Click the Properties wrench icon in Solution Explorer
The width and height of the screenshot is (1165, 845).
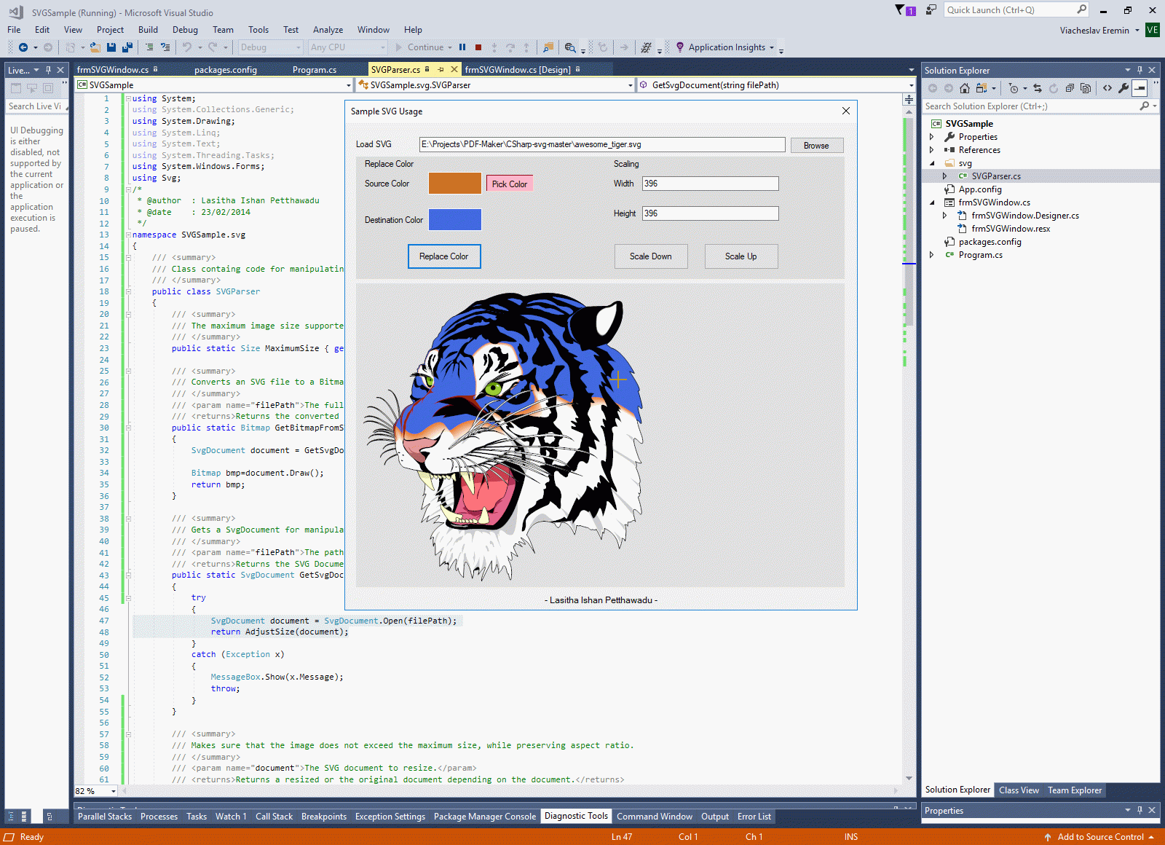tap(1123, 88)
